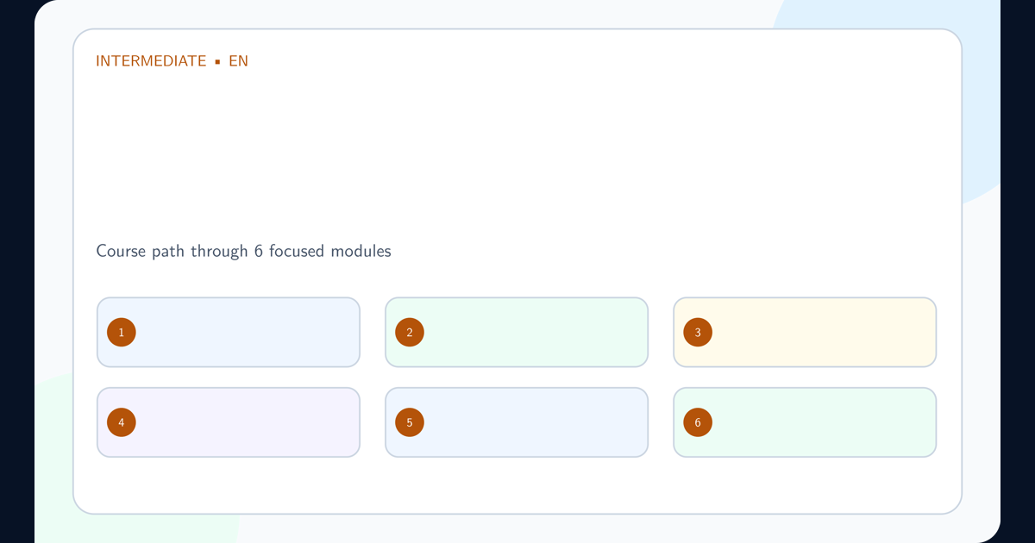The width and height of the screenshot is (1035, 543).
Task: Click the empty title area above the subtitle
Action: click(x=516, y=155)
